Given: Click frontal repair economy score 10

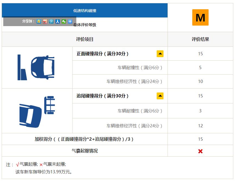Looking at the screenshot, I should click(x=200, y=81).
